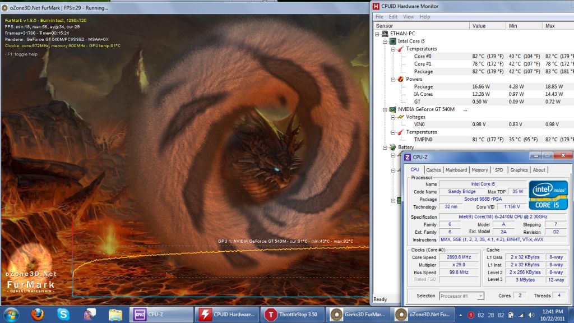Open Windows Explorer folder icon on taskbar
Image resolution: width=574 pixels, height=323 pixels.
pos(115,315)
